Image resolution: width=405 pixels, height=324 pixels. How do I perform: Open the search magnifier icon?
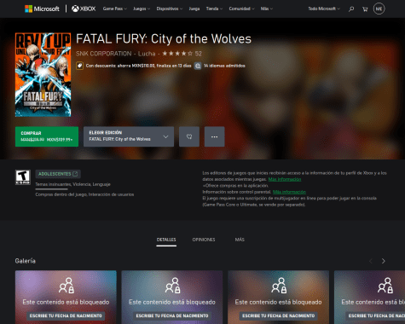[x=351, y=9]
